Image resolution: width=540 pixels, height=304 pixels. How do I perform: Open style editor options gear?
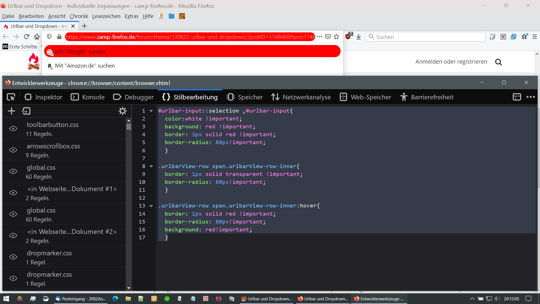pos(122,111)
